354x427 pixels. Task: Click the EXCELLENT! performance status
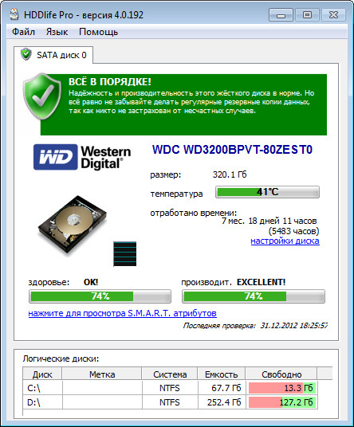(261, 282)
